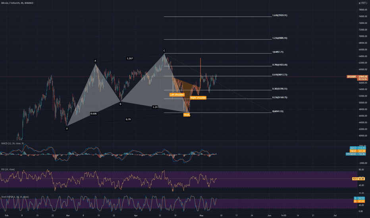Click the 78000.00 price axis label
The image size is (370, 218).
pyautogui.click(x=363, y=10)
